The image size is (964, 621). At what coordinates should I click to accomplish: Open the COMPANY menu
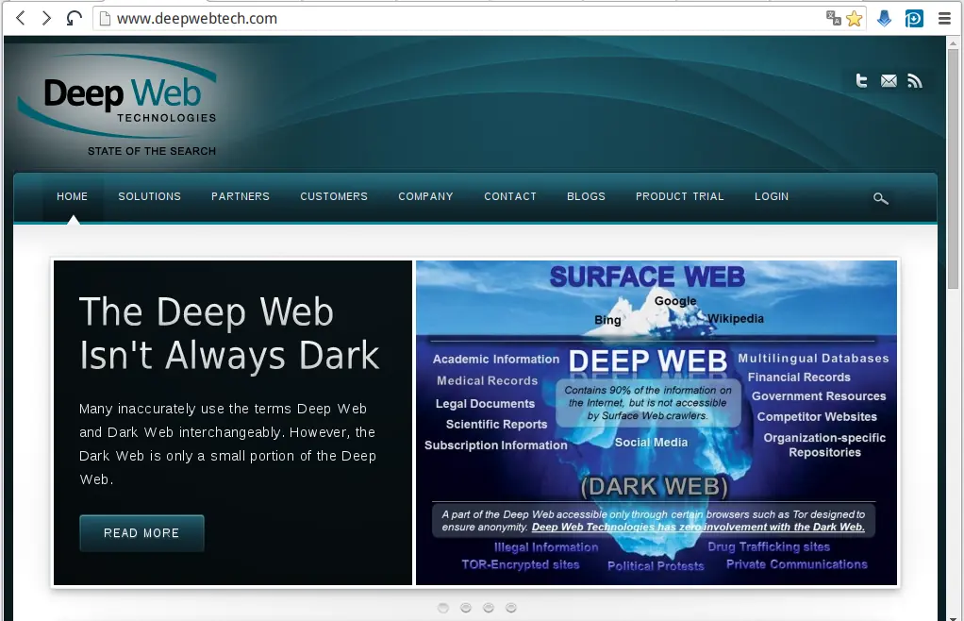[425, 196]
